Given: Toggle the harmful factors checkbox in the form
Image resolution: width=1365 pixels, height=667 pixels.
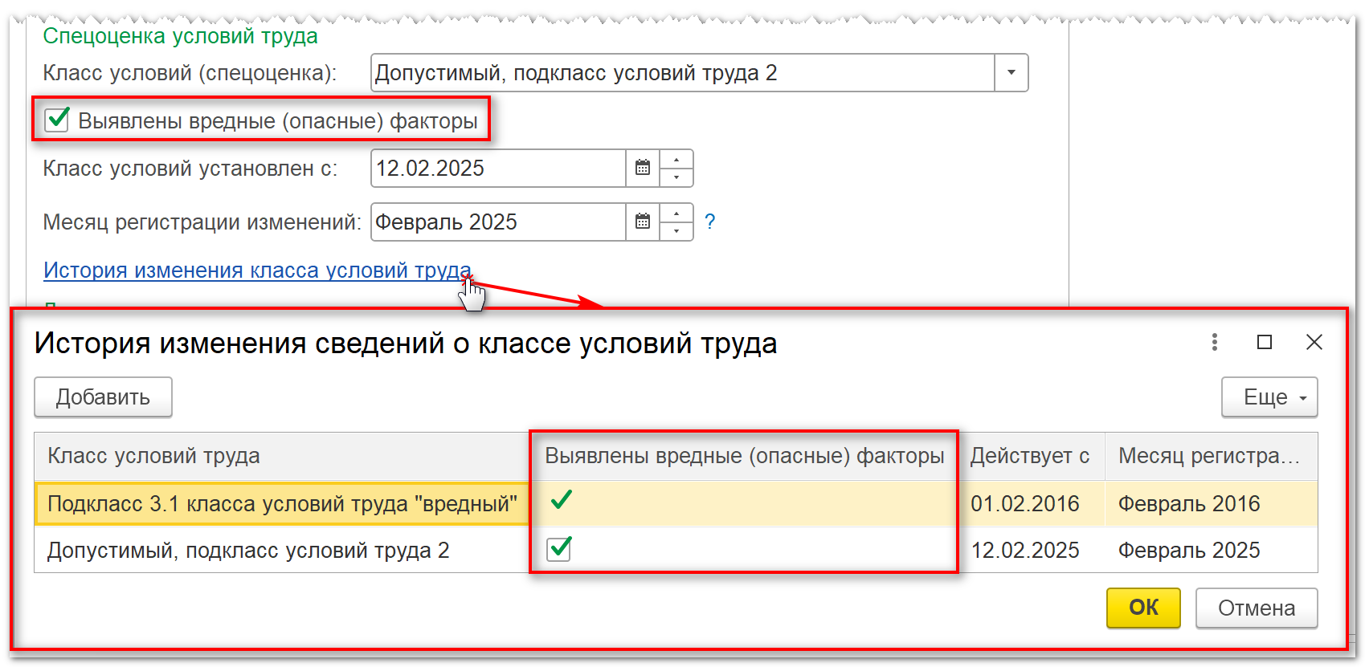Looking at the screenshot, I should 57,120.
